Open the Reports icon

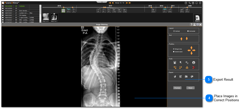click(x=197, y=18)
